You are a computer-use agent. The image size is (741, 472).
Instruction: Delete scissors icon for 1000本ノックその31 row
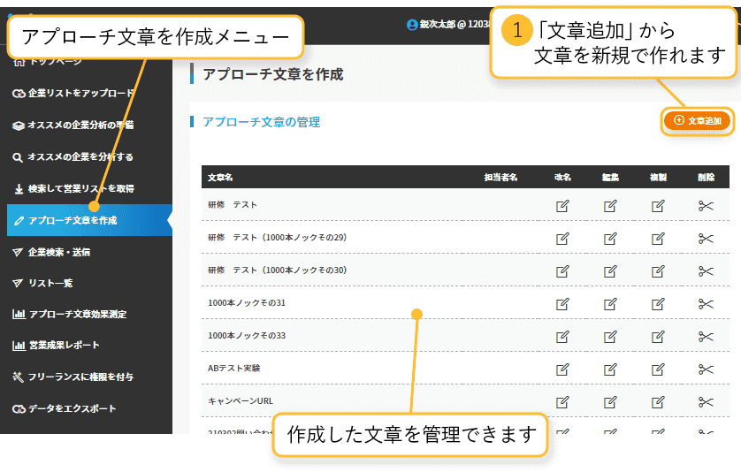pyautogui.click(x=706, y=304)
